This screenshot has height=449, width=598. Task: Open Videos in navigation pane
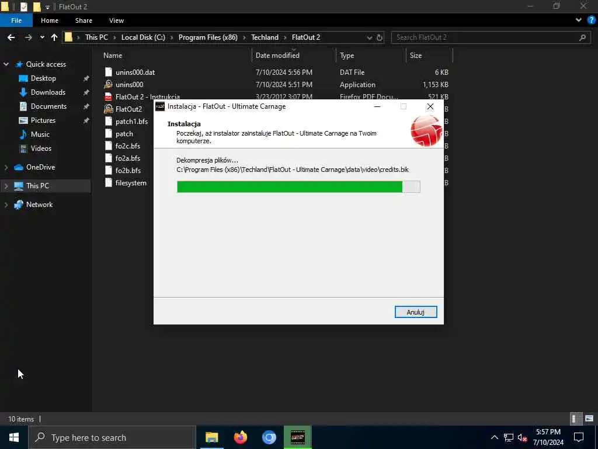click(41, 148)
